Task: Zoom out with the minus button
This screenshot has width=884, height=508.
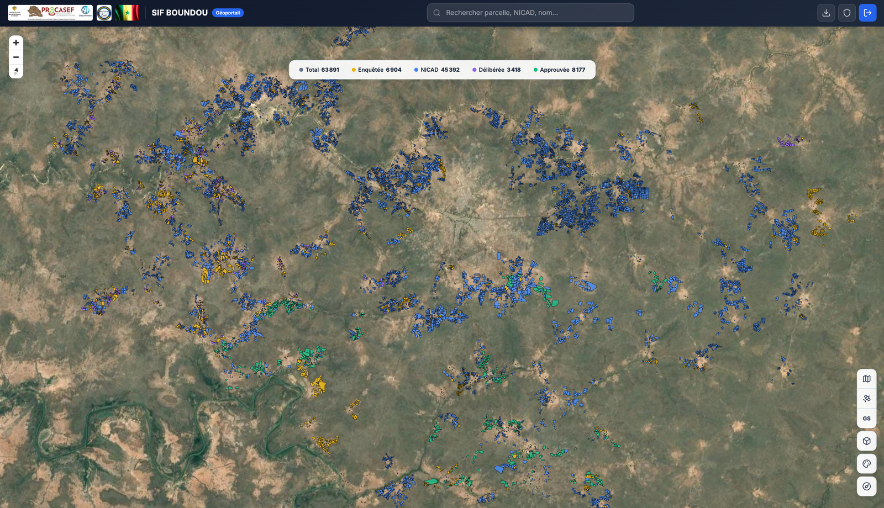Action: coord(16,57)
